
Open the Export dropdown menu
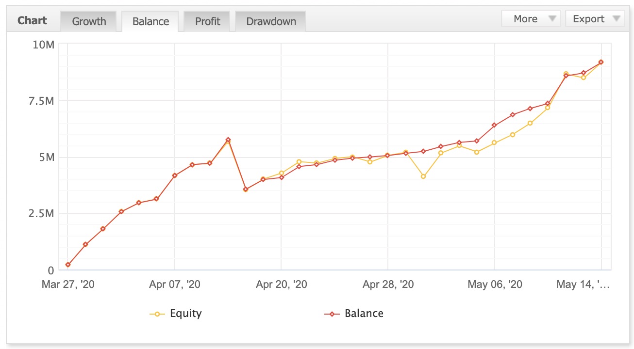(x=594, y=19)
